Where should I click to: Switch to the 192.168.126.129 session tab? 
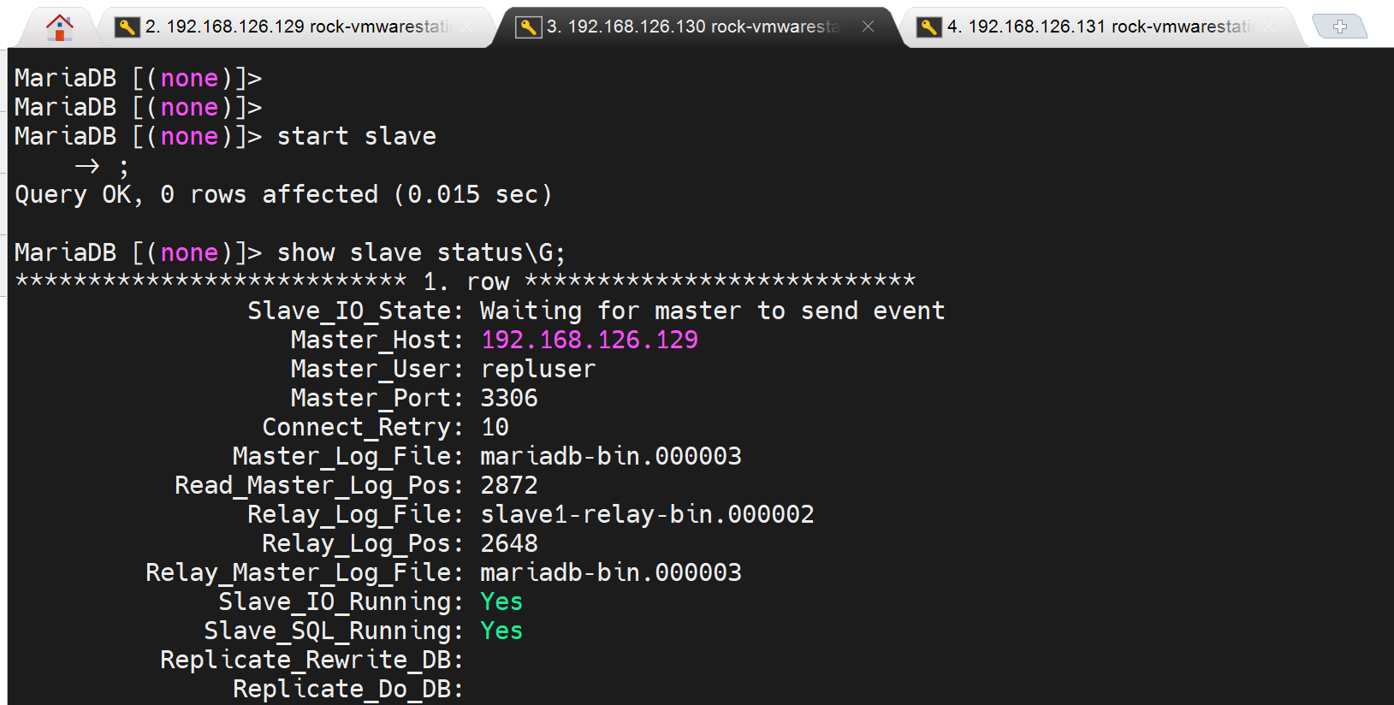[x=295, y=27]
